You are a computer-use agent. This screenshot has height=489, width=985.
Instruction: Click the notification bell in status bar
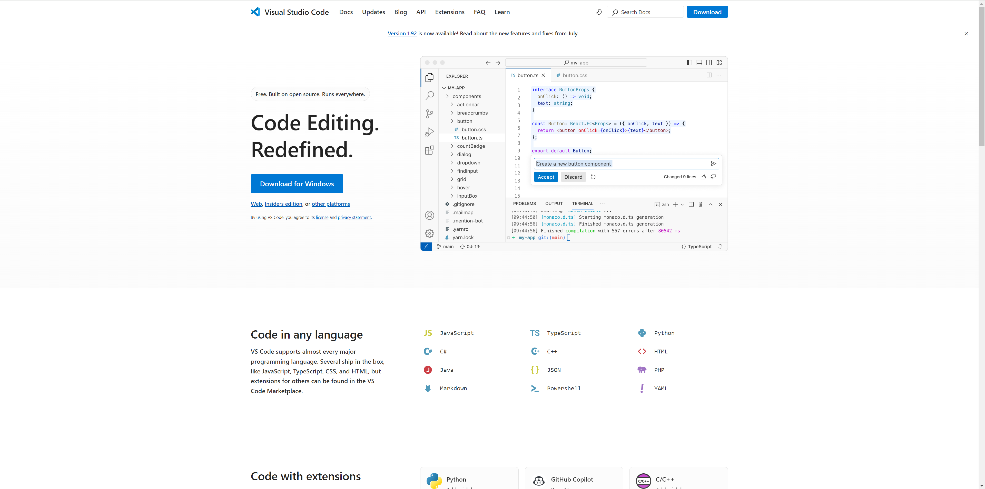pyautogui.click(x=720, y=247)
